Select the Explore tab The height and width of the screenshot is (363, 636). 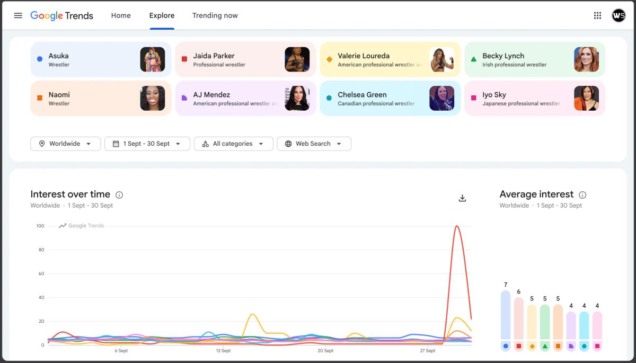pos(162,15)
